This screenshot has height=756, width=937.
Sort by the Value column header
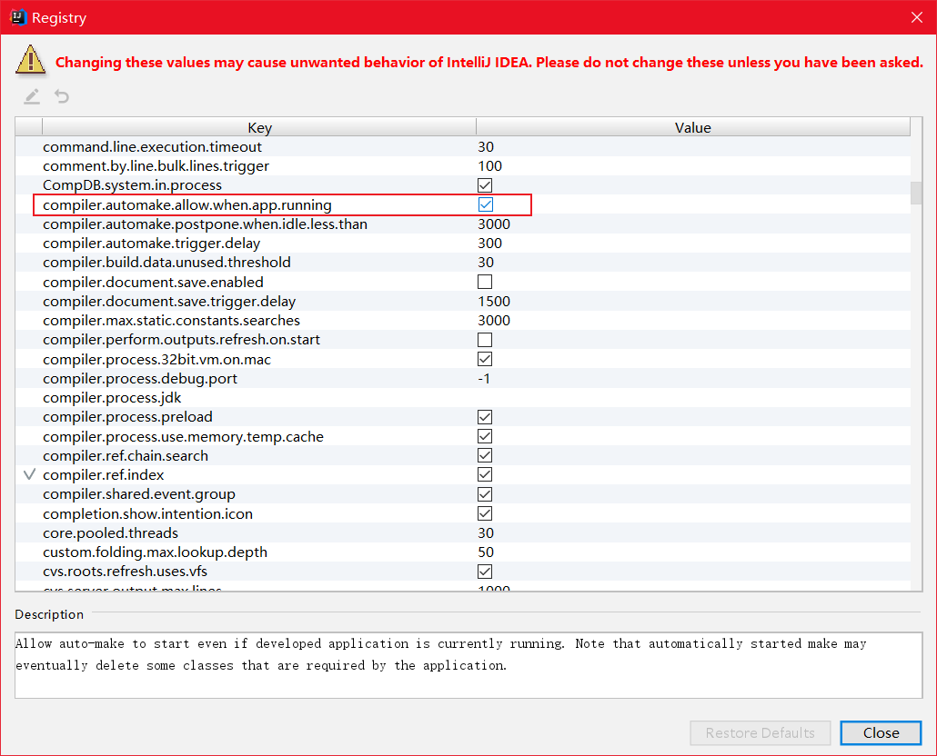pyautogui.click(x=692, y=127)
